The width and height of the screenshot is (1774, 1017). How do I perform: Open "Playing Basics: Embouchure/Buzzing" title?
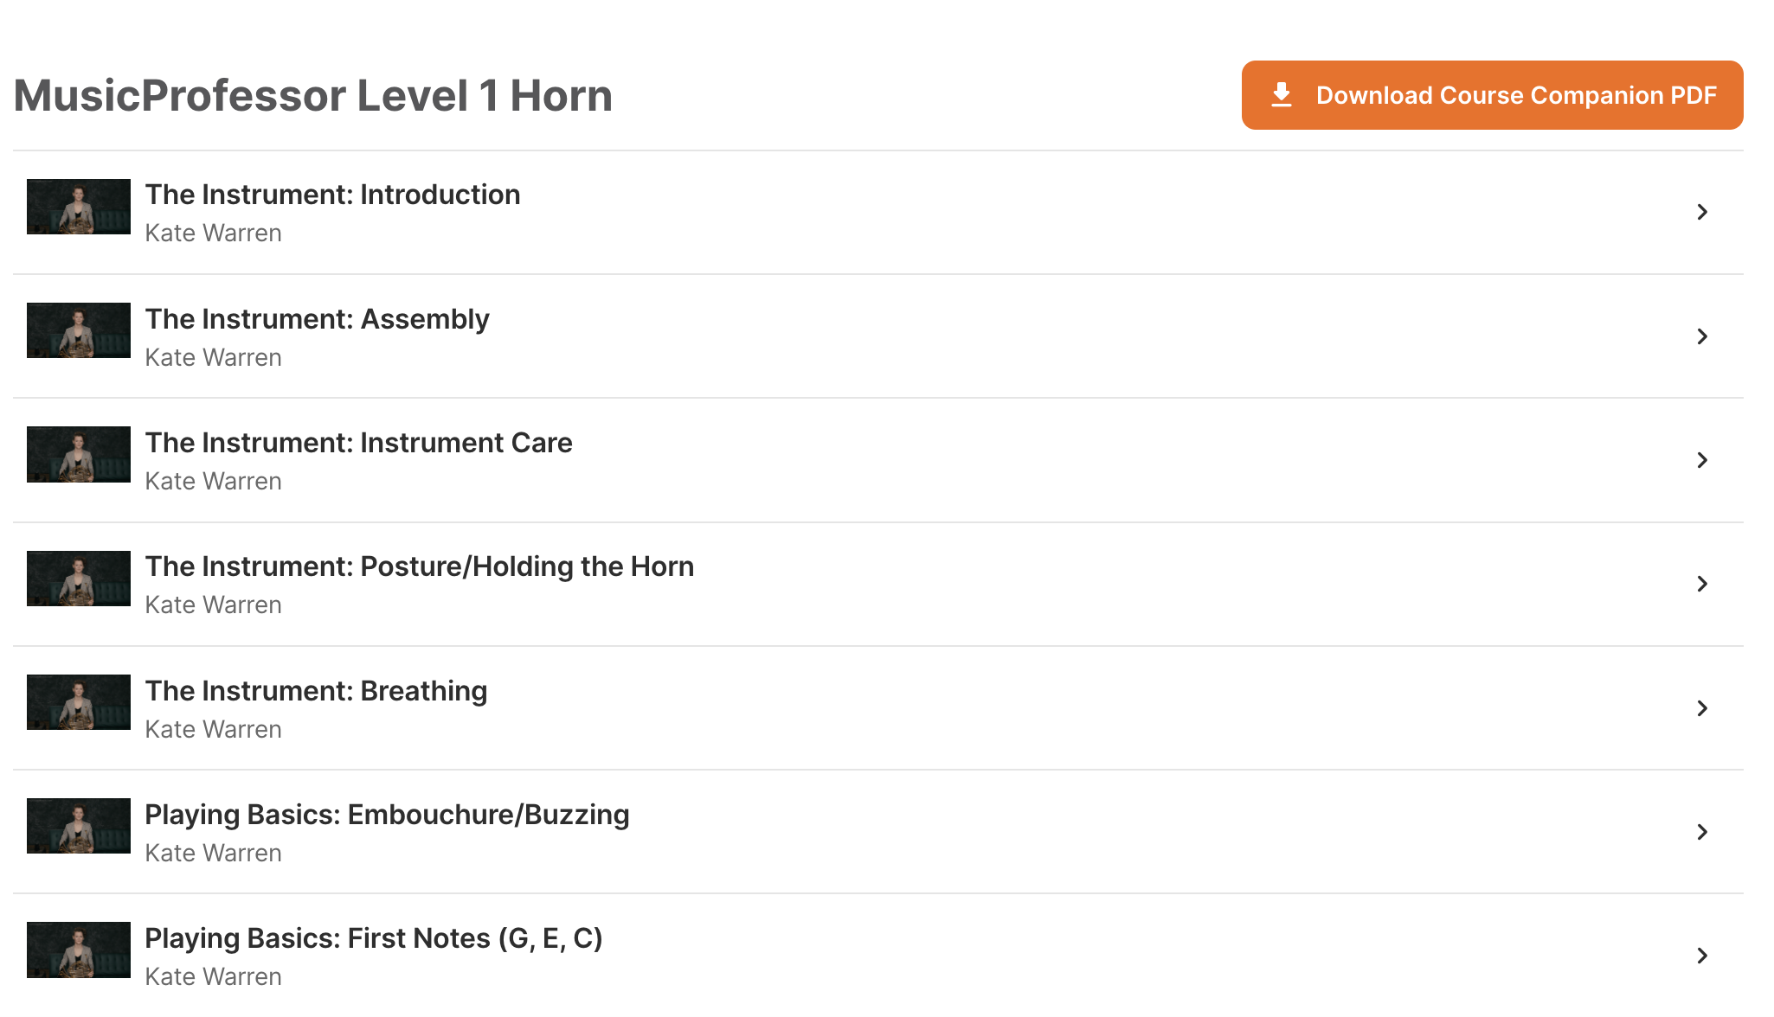coord(387,815)
